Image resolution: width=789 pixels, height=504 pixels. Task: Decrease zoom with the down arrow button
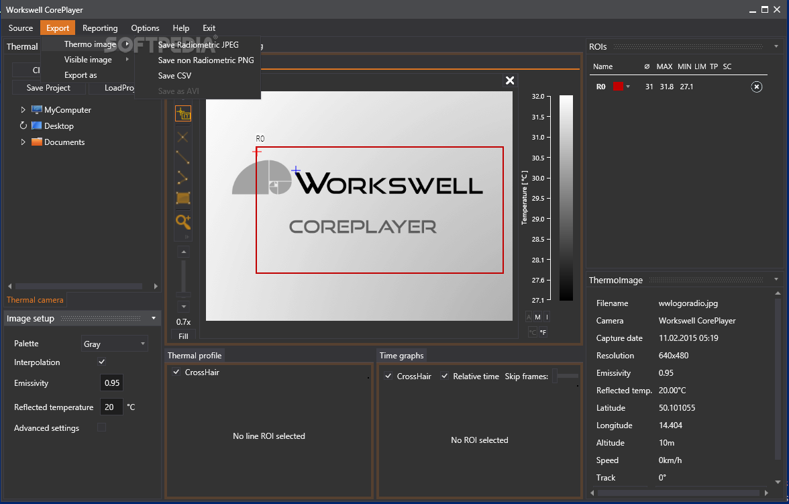tap(184, 307)
